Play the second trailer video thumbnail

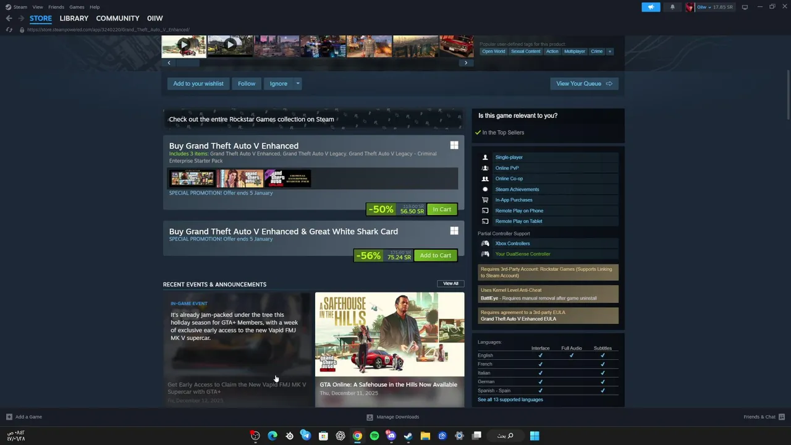[230, 46]
